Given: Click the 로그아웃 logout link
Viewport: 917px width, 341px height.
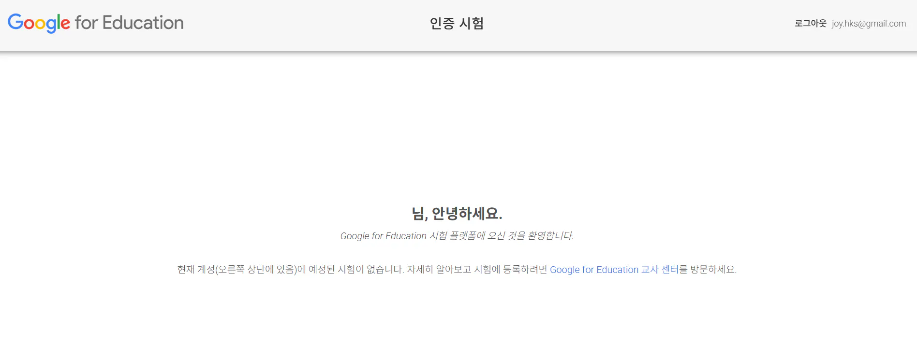Looking at the screenshot, I should (x=811, y=23).
